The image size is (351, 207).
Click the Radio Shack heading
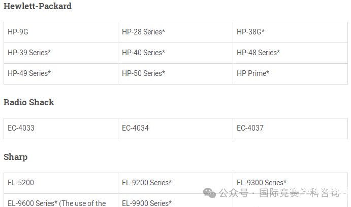point(28,102)
